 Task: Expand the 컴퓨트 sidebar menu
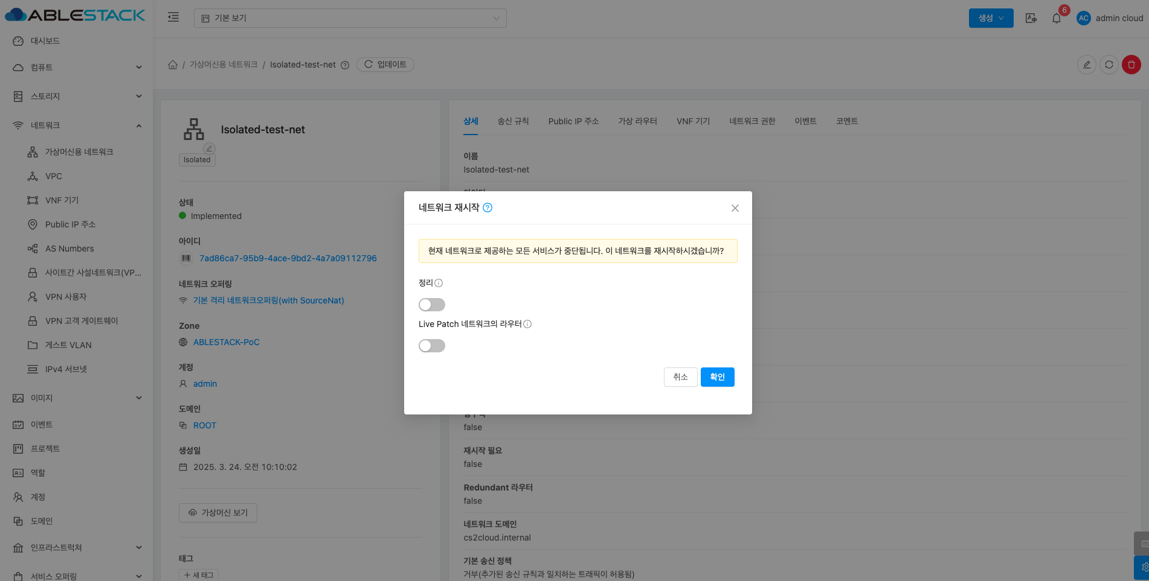pos(77,68)
